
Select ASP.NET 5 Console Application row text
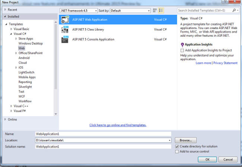93,39
